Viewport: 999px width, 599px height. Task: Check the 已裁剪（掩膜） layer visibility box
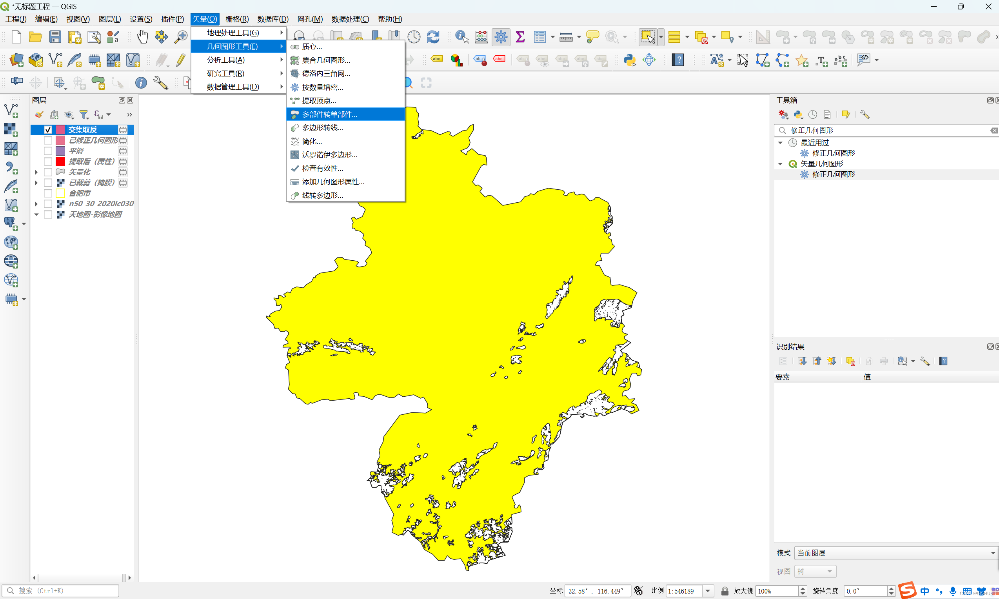pyautogui.click(x=48, y=182)
